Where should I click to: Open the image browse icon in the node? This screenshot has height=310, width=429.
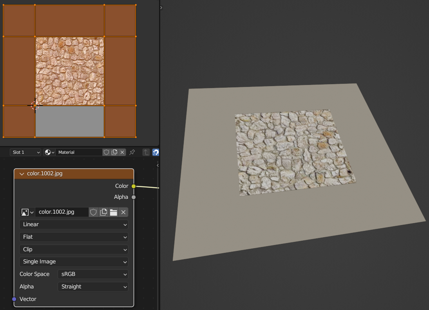[x=27, y=212]
